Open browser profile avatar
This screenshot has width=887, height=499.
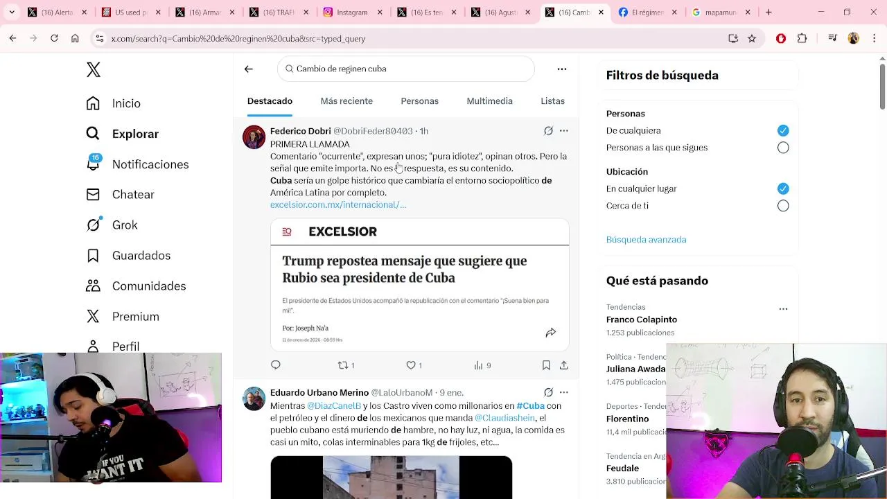point(854,39)
